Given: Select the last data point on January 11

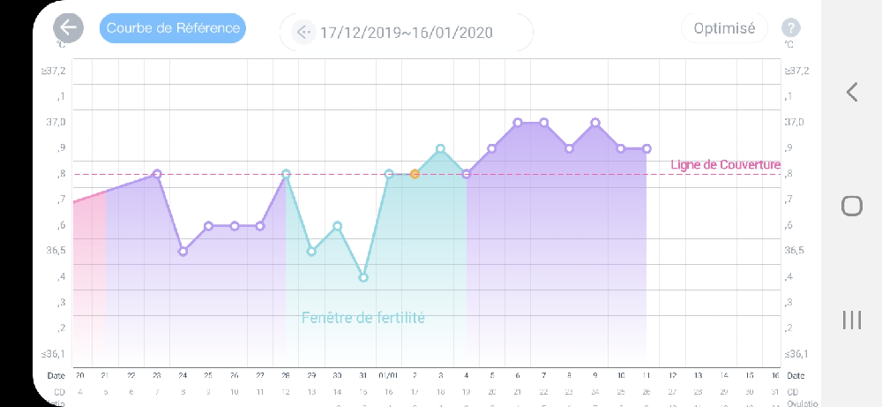Looking at the screenshot, I should point(647,148).
